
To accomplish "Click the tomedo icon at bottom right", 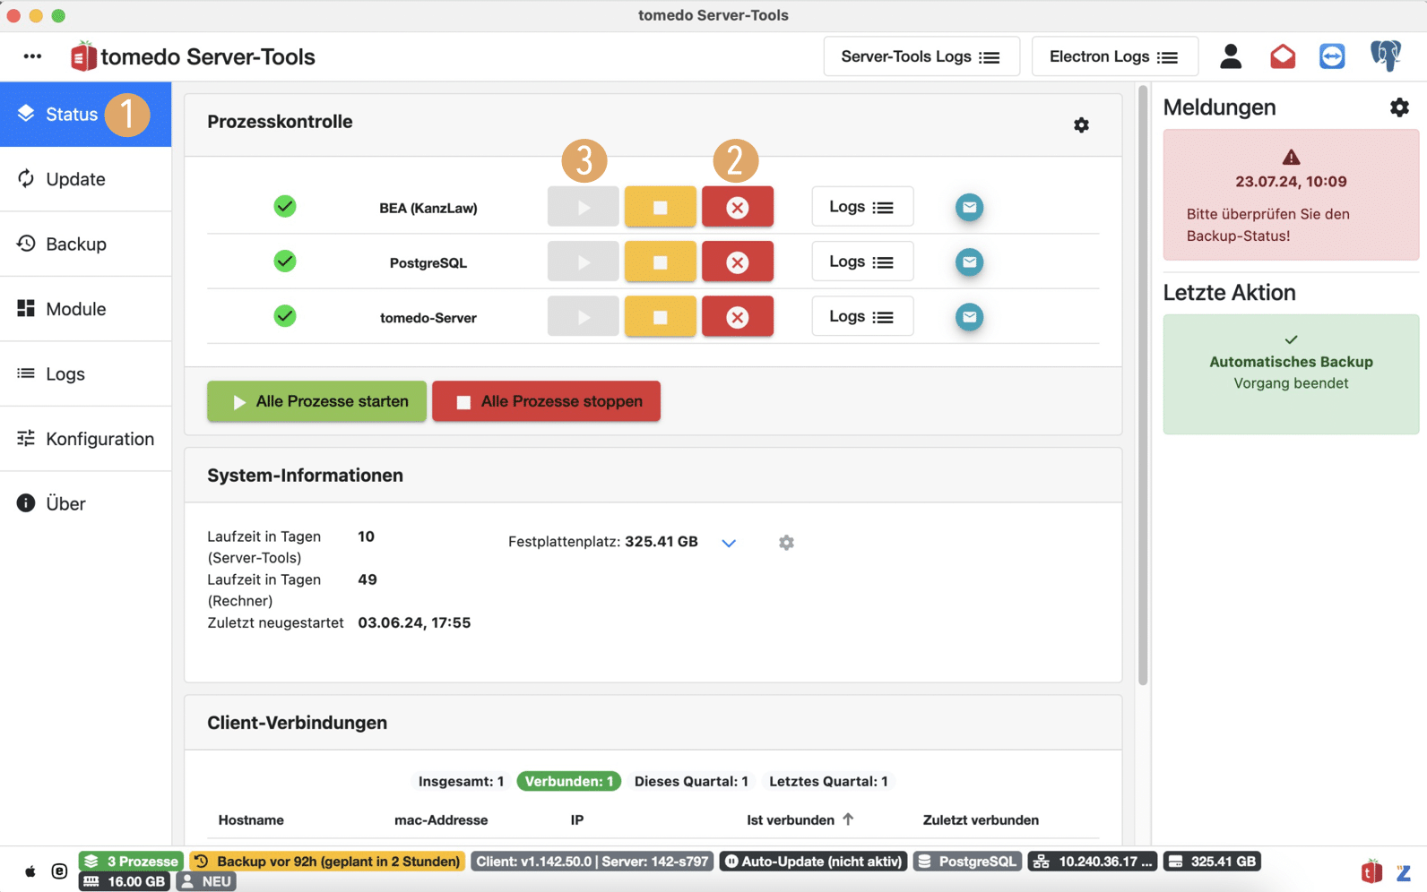I will [x=1371, y=871].
